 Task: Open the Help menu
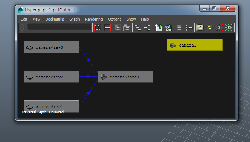click(145, 19)
